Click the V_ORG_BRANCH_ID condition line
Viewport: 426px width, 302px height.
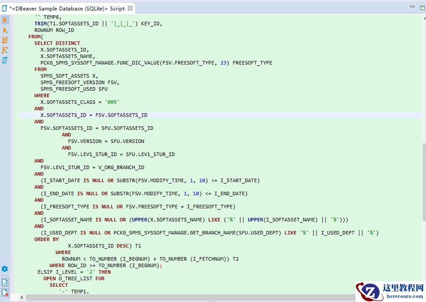point(92,167)
